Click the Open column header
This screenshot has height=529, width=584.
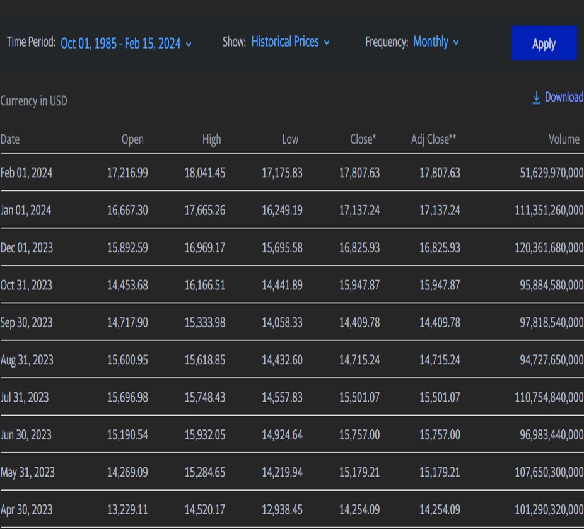(132, 139)
